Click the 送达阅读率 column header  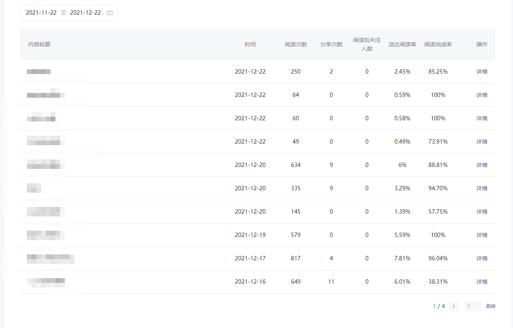402,44
